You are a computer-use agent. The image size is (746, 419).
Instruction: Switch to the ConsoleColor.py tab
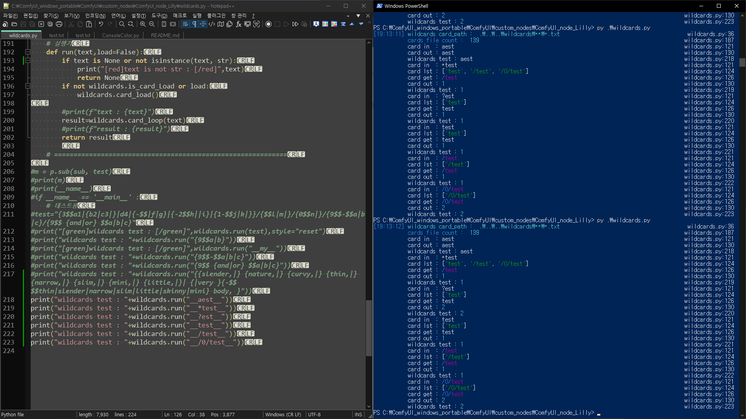pos(120,35)
